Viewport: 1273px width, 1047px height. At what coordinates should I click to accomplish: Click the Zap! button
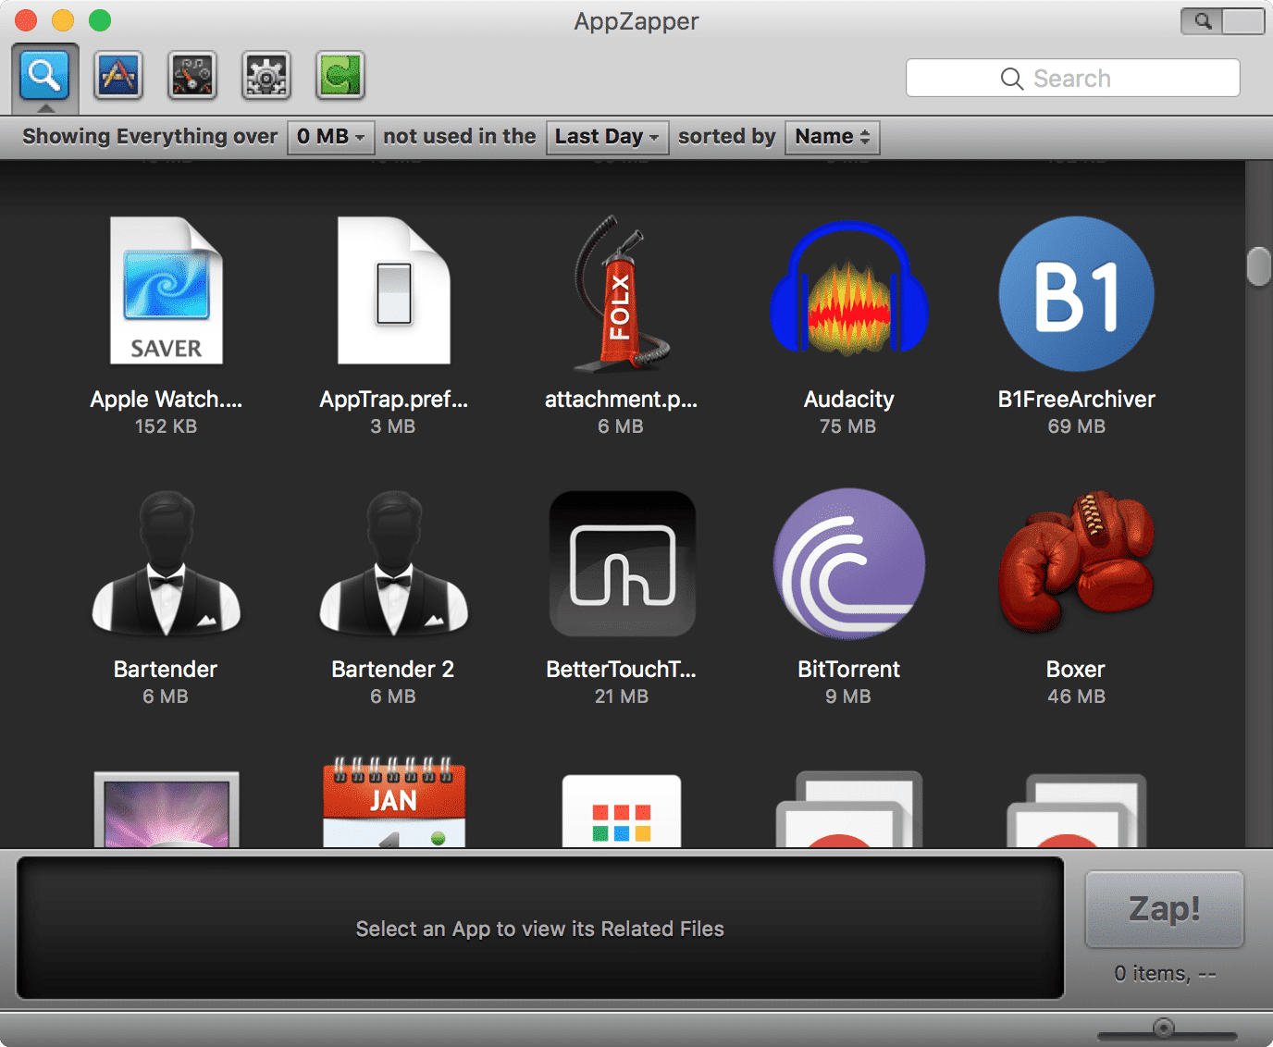click(1165, 909)
